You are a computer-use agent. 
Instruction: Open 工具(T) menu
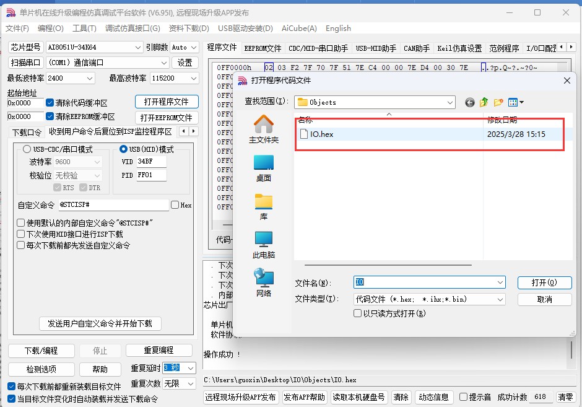[84, 28]
